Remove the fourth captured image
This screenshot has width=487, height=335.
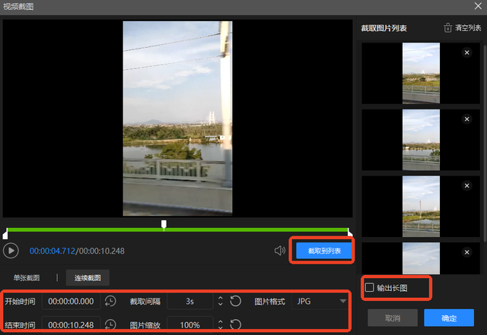click(466, 252)
